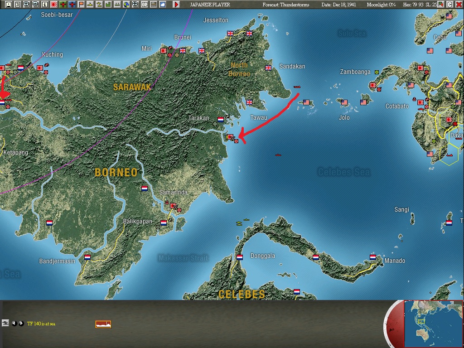
Task: Select the Japanese flag at Zamboanga
Action: pyautogui.click(x=372, y=85)
